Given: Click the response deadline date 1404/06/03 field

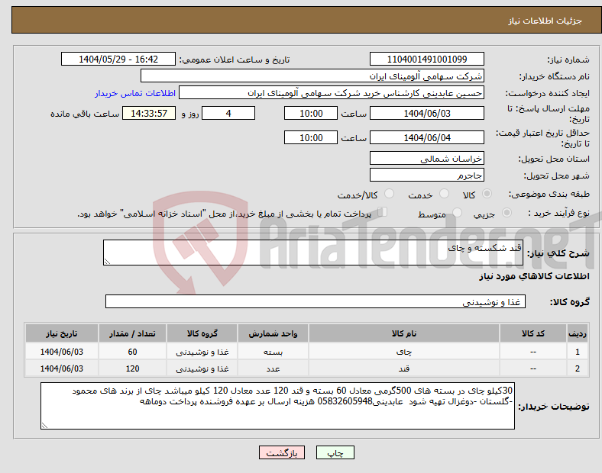Looking at the screenshot, I should pos(426,113).
